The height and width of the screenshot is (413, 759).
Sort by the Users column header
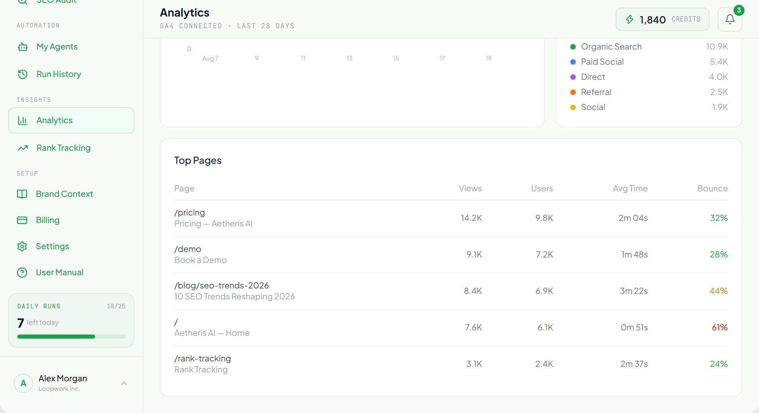click(x=542, y=189)
